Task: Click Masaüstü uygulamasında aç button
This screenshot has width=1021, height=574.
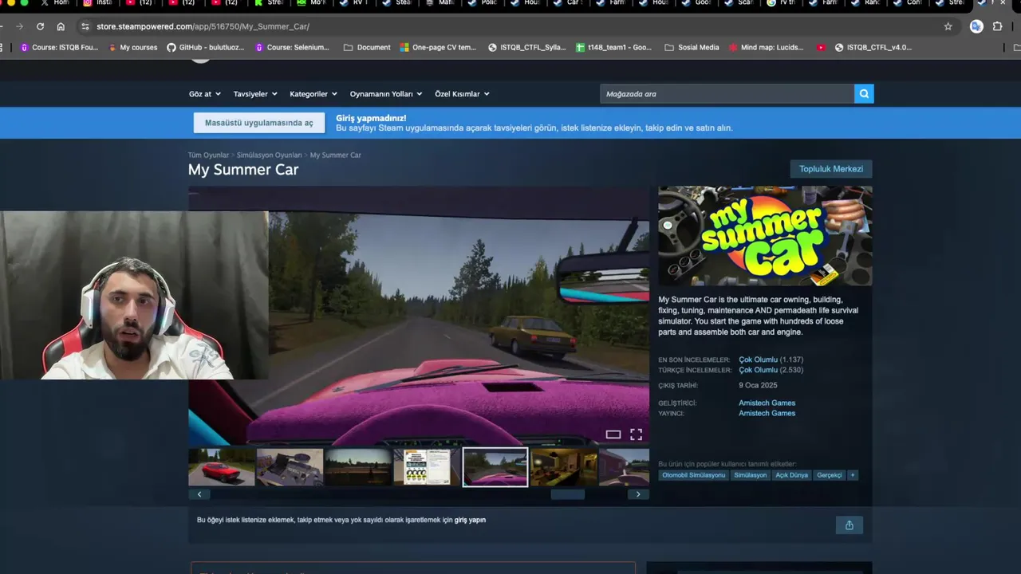Action: point(259,123)
